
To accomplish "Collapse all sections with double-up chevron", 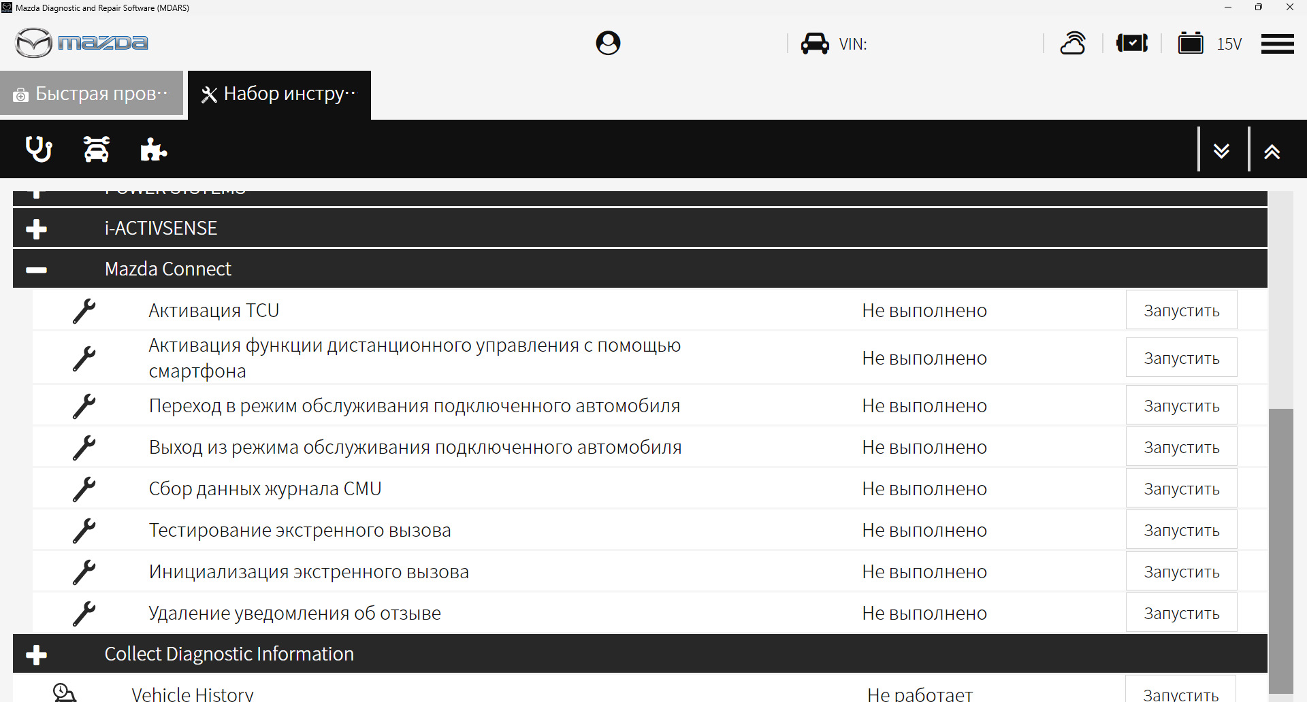I will pyautogui.click(x=1272, y=151).
